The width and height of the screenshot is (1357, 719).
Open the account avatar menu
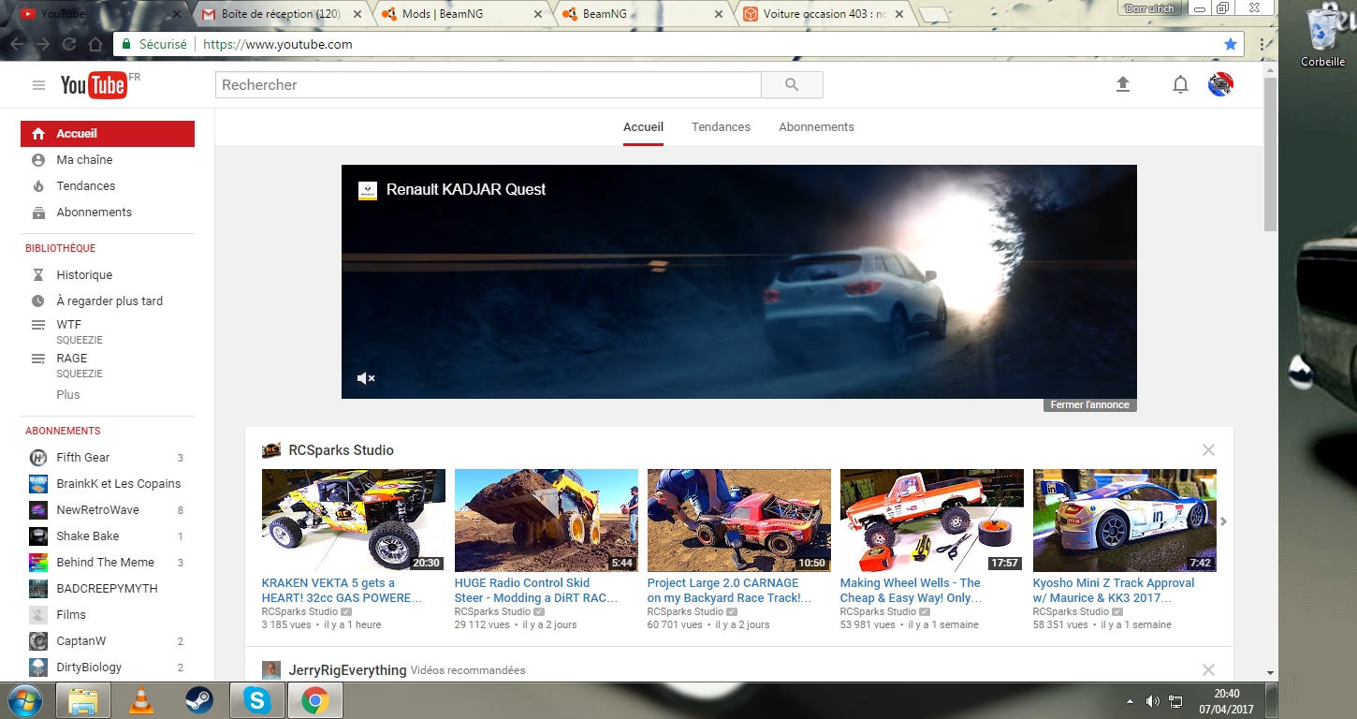(x=1220, y=84)
